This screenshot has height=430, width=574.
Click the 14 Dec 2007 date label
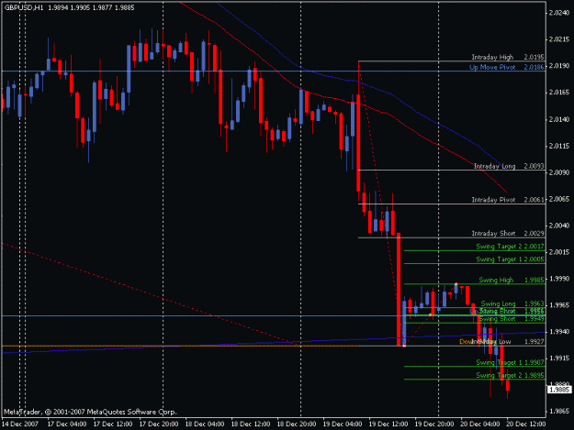pos(20,424)
